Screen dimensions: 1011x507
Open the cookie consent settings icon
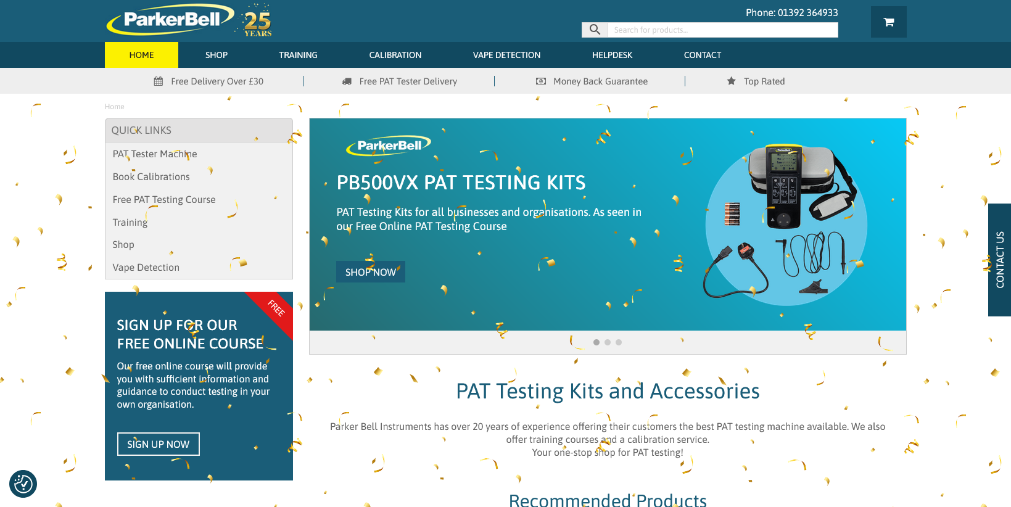point(23,484)
